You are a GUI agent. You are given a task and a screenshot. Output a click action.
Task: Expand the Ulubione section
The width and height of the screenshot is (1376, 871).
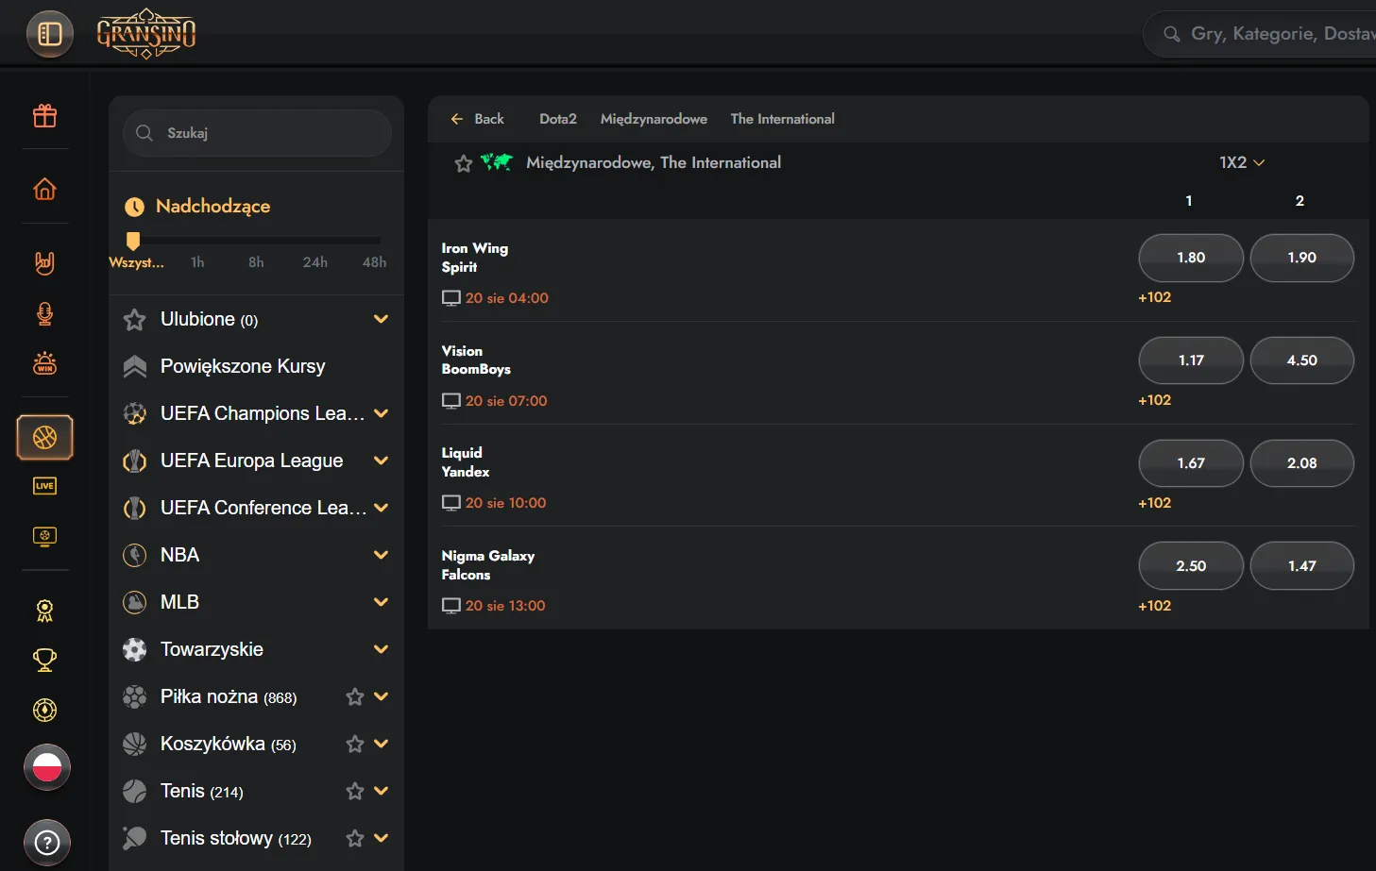coord(382,319)
